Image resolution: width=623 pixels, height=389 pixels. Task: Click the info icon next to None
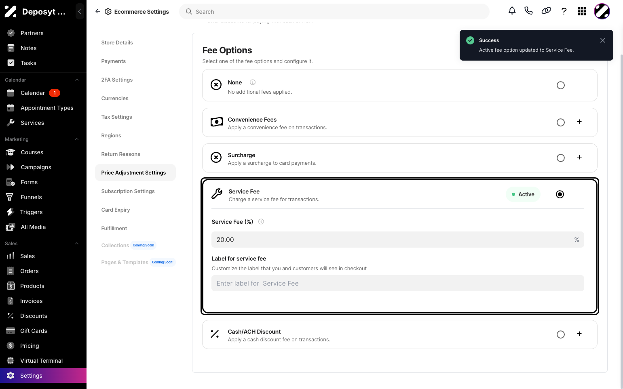pos(253,82)
